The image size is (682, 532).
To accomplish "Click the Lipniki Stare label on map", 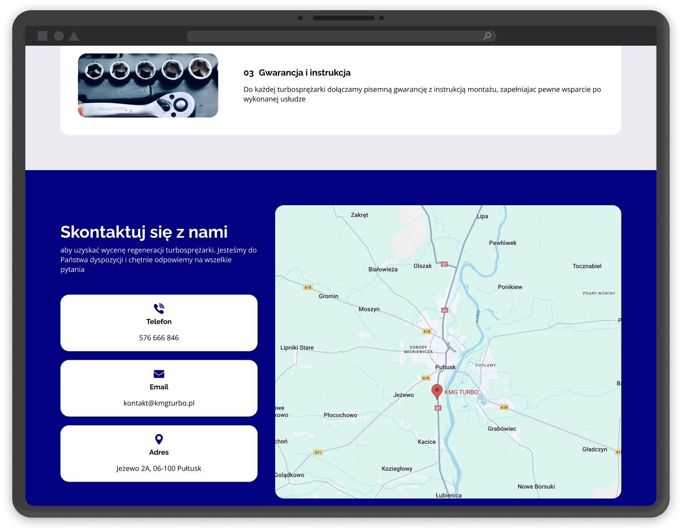I will tap(297, 348).
